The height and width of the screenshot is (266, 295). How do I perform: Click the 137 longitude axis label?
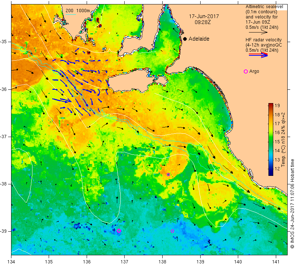125,262
